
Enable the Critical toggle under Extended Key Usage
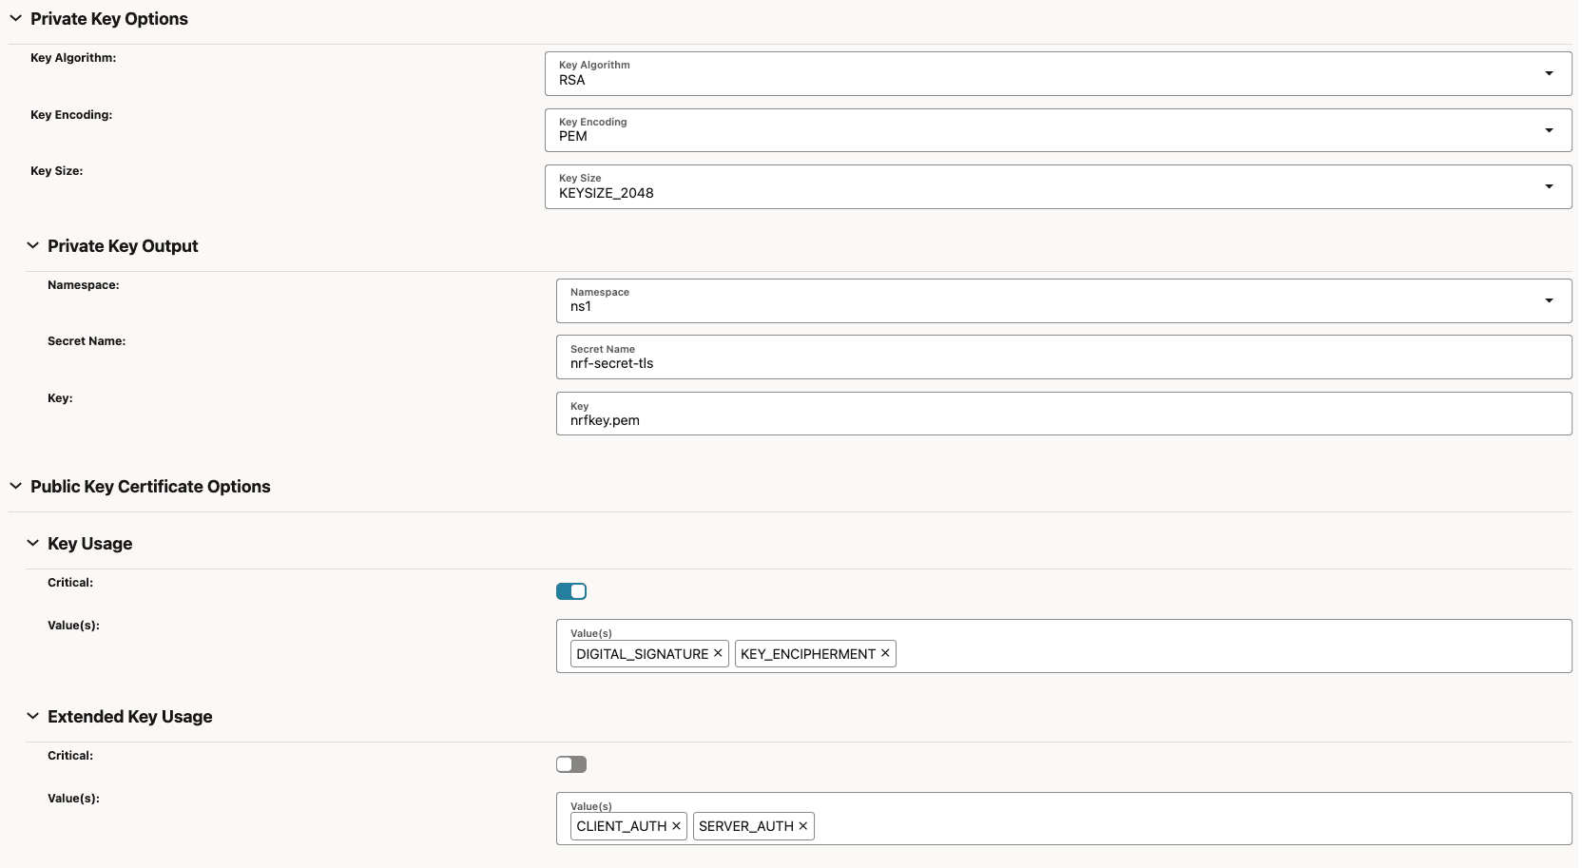pyautogui.click(x=571, y=763)
